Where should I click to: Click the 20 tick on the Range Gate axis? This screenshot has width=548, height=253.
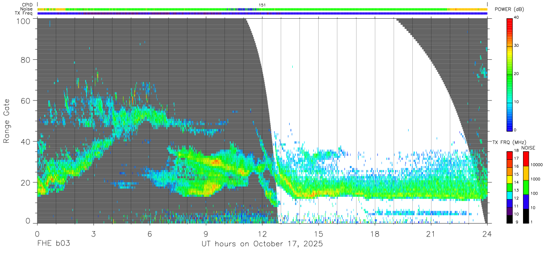click(x=26, y=182)
